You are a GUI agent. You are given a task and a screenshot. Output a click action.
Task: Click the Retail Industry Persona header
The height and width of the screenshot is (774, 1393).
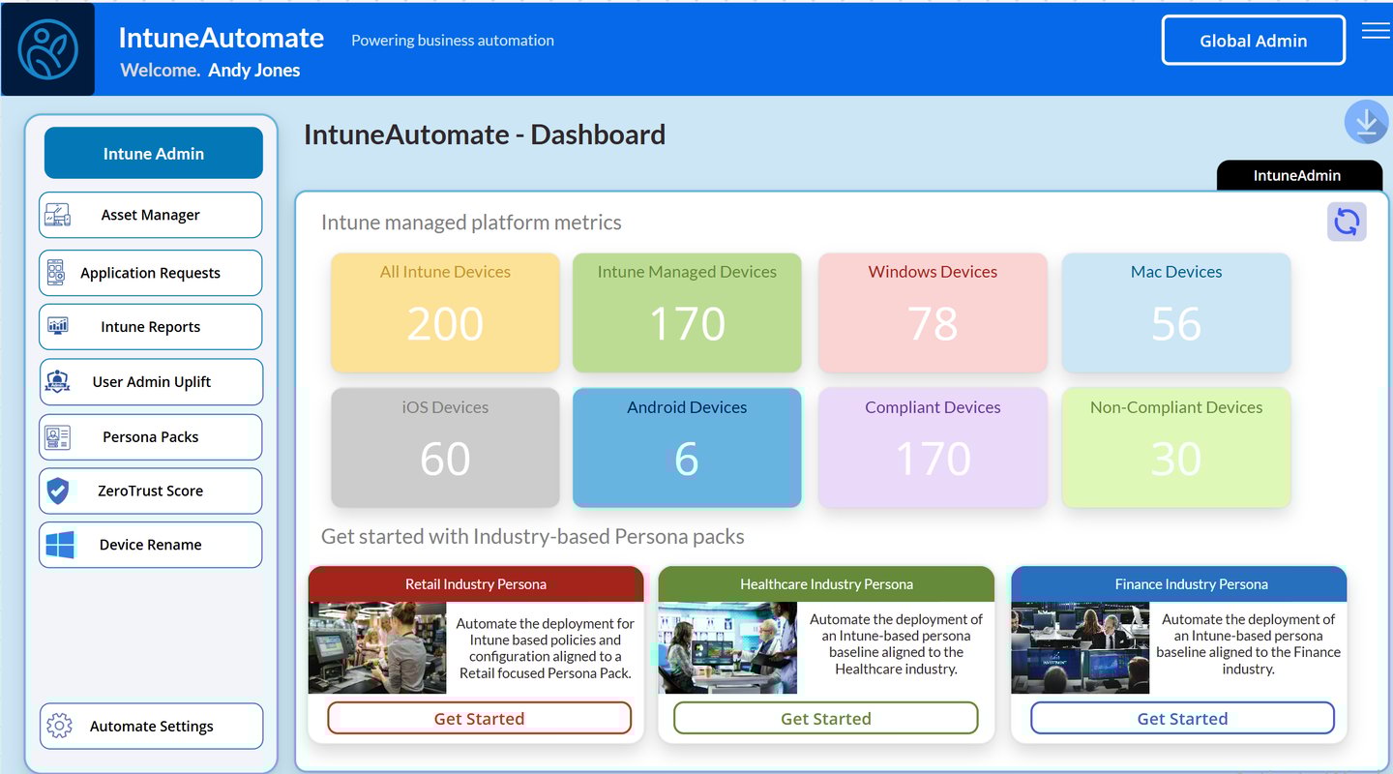pyautogui.click(x=476, y=584)
